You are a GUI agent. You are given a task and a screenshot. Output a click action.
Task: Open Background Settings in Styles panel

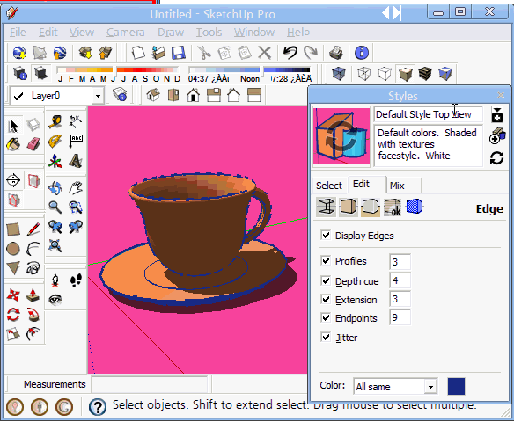pos(371,207)
